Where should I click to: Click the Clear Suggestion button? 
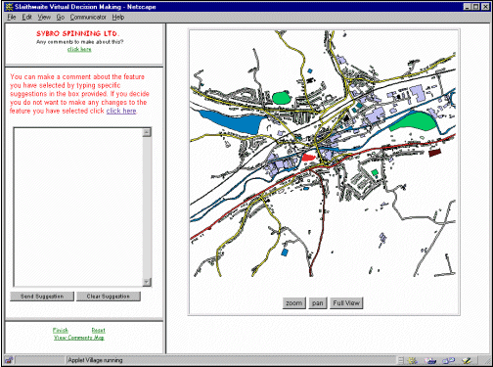[109, 297]
